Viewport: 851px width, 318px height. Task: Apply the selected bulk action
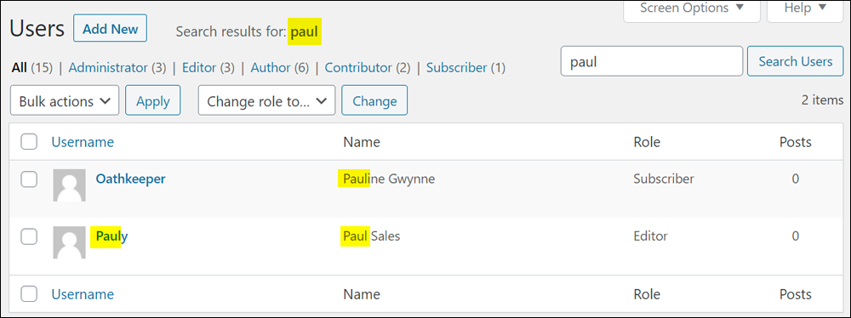[153, 101]
